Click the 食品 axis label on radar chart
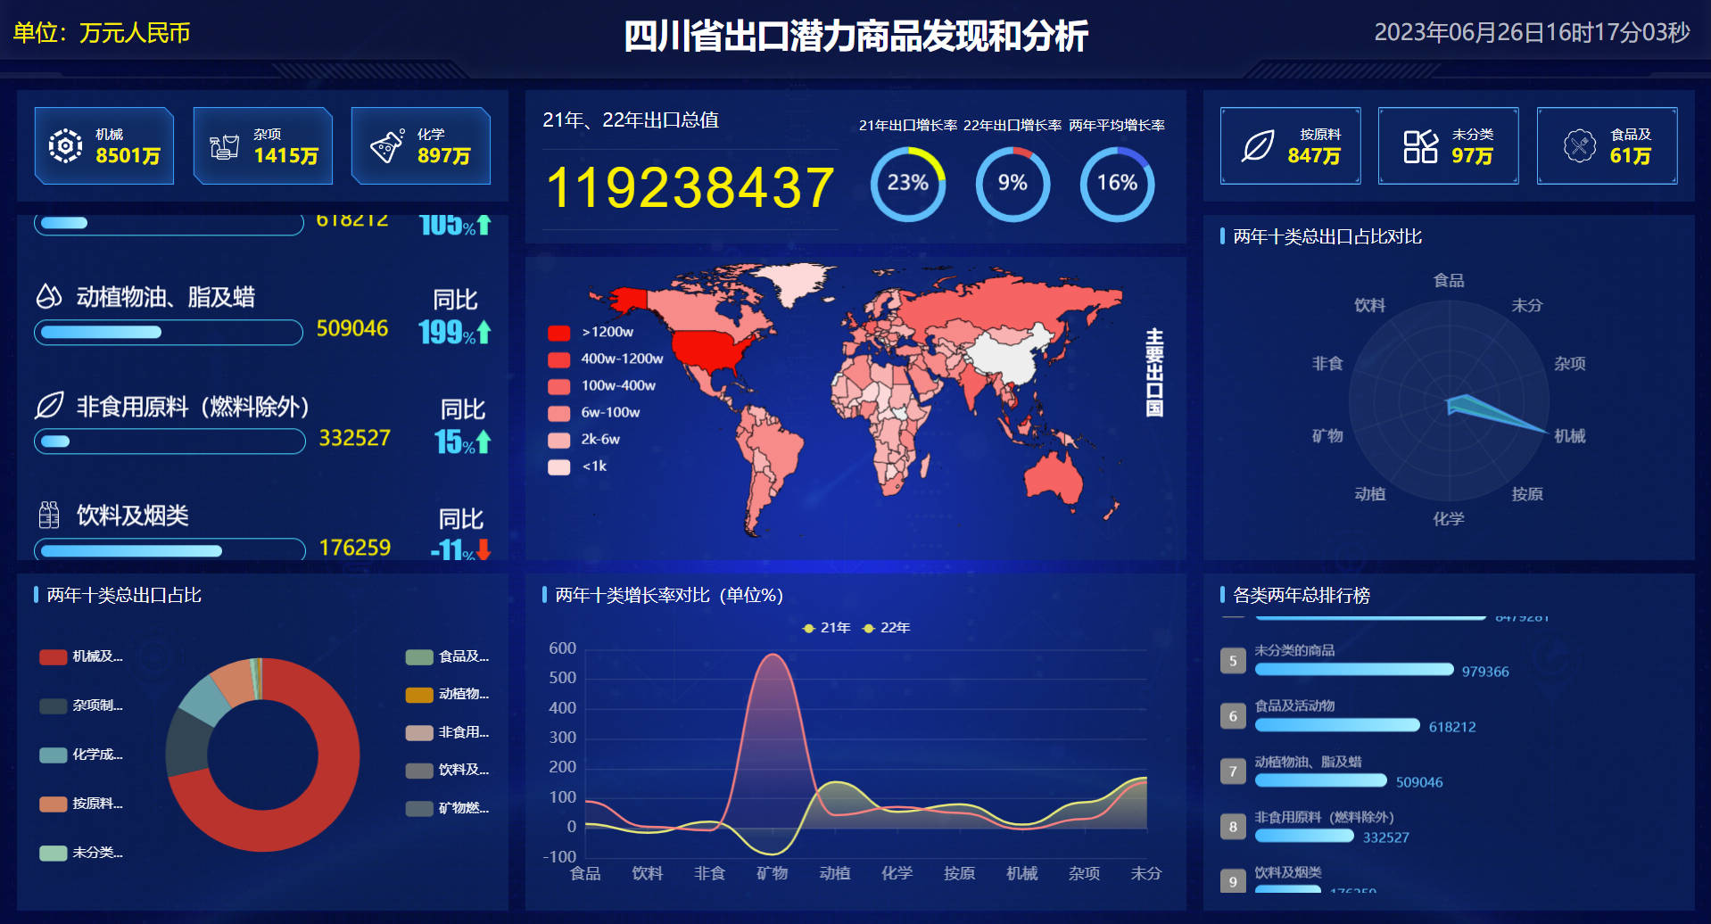 click(x=1449, y=280)
